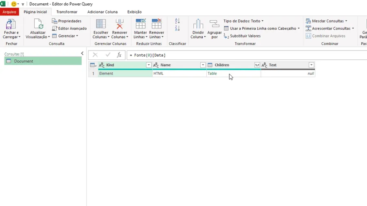Click the smiley feedback icon

click(x=14, y=4)
